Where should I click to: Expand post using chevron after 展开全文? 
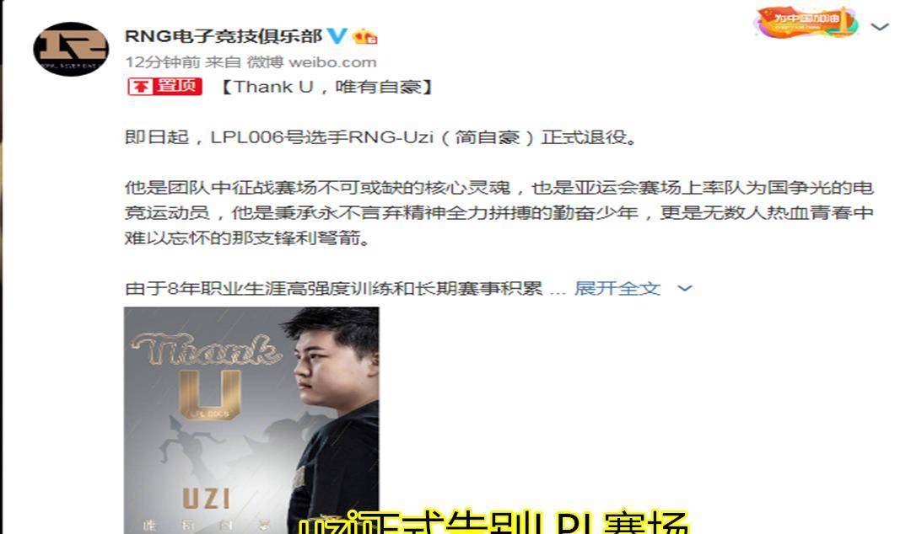pyautogui.click(x=685, y=288)
